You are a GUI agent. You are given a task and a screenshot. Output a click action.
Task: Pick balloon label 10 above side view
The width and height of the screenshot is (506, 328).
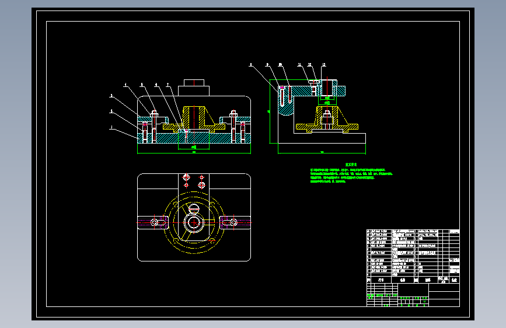[280, 65]
